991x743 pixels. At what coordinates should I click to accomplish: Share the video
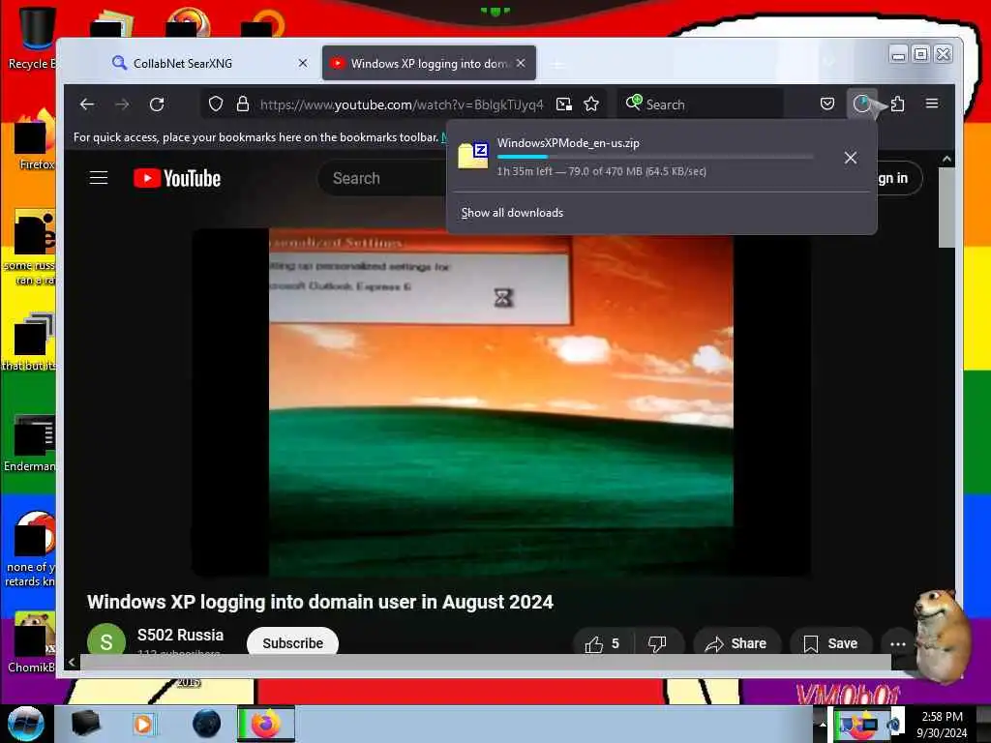736,643
